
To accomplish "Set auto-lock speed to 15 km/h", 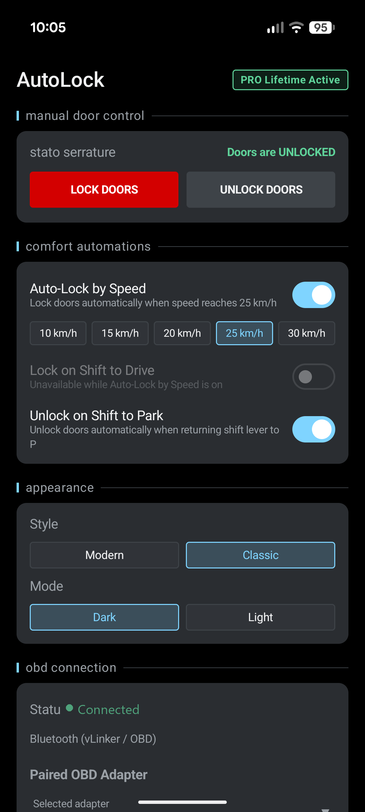I will 120,333.
